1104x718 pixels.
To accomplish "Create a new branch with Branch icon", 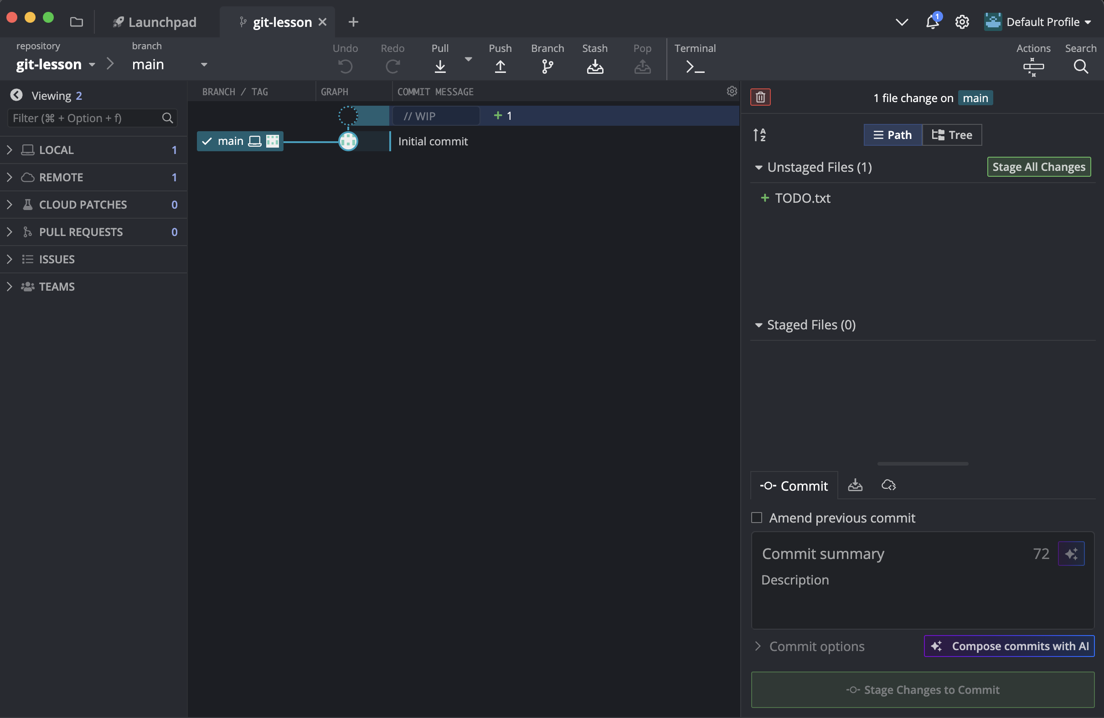I will coord(547,66).
